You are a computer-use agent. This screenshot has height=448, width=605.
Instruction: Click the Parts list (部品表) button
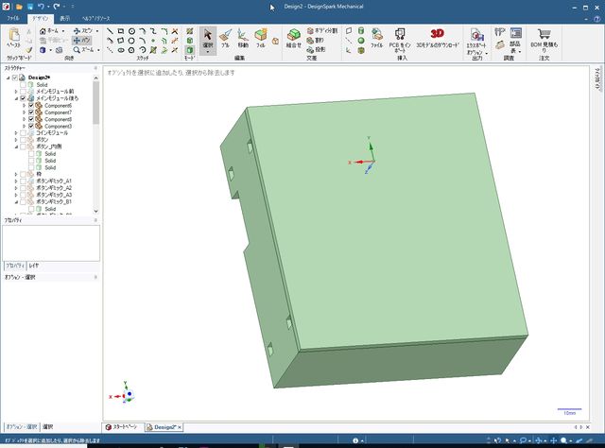pos(515,40)
